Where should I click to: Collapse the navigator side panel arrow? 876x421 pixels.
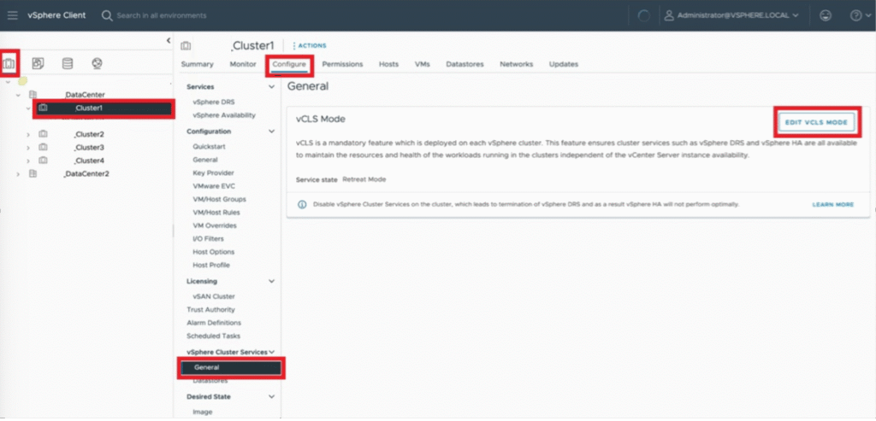point(169,41)
